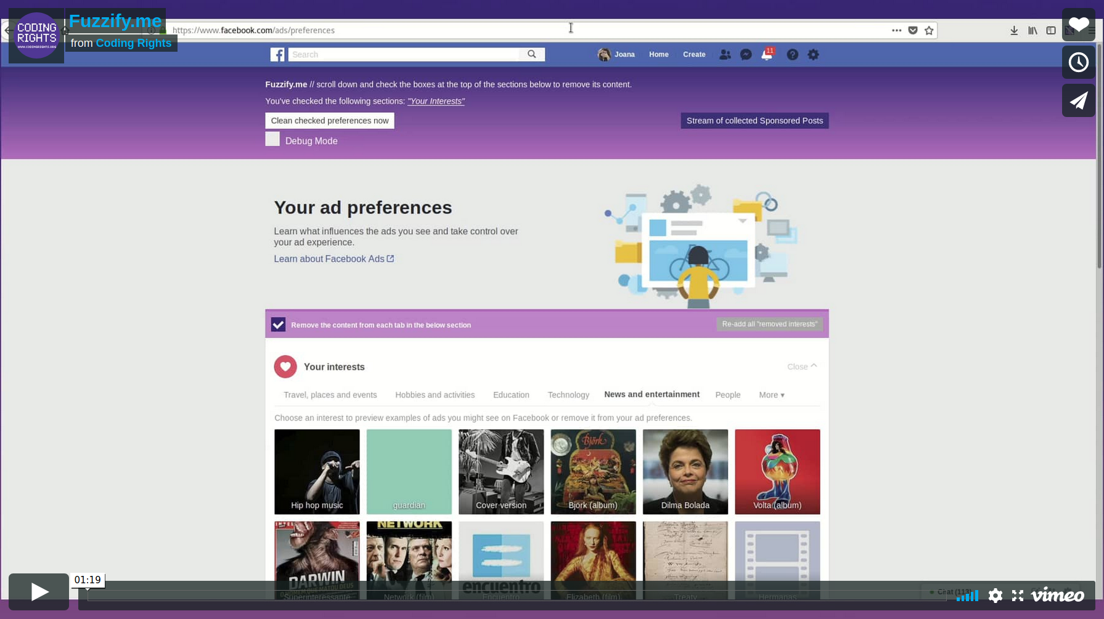Open friend requests icon
The image size is (1104, 619).
(x=725, y=55)
